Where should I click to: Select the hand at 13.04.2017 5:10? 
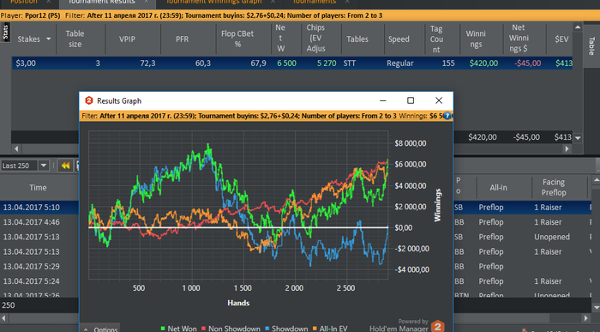(x=32, y=208)
